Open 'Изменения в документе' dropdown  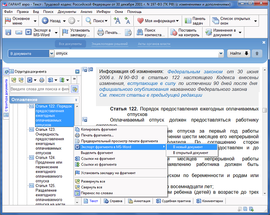click(x=240, y=32)
